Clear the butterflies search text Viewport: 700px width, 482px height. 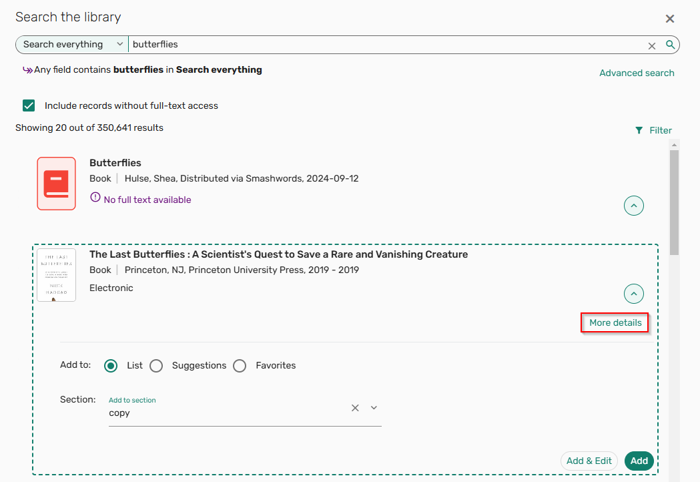coord(652,45)
